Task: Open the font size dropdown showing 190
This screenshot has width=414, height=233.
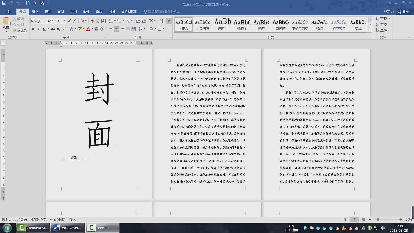Action: tap(64, 21)
